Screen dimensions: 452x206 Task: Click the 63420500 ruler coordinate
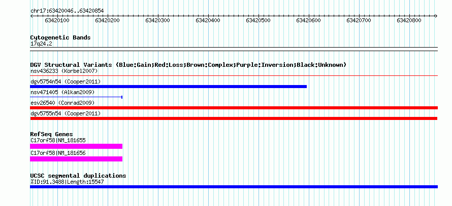(259, 20)
